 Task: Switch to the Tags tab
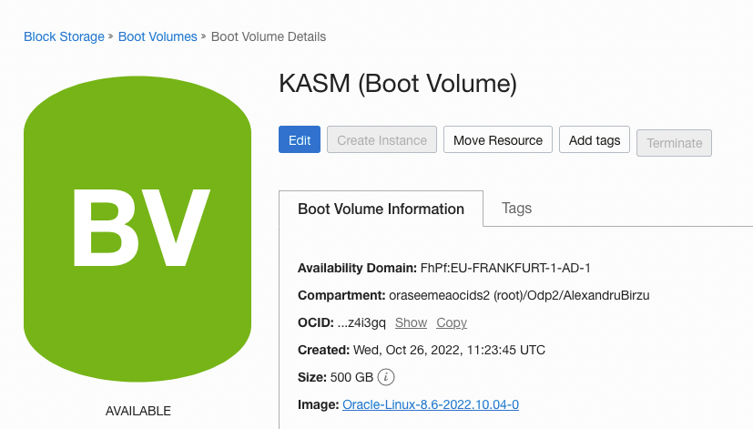click(516, 209)
